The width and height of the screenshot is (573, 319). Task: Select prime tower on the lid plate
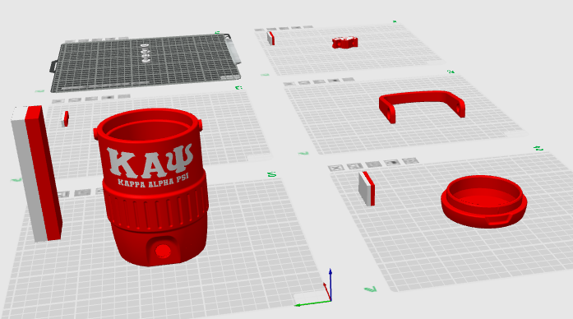pyautogui.click(x=367, y=188)
